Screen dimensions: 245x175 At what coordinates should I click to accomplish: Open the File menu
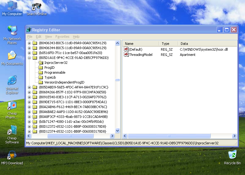pyautogui.click(x=30, y=37)
